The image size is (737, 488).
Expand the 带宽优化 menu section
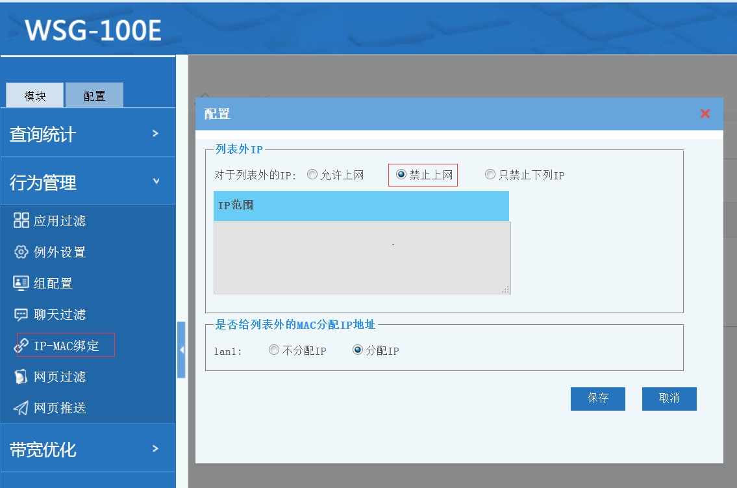88,448
